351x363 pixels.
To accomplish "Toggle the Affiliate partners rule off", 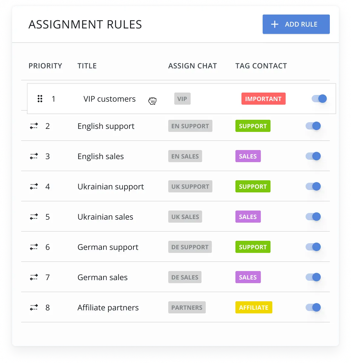I will tap(313, 307).
